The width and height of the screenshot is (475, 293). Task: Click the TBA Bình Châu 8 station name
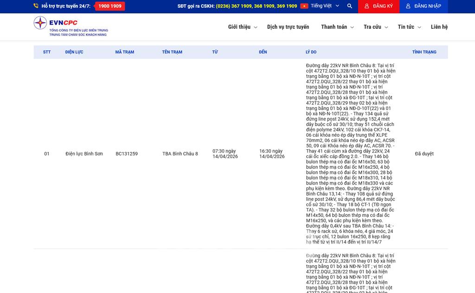[180, 154]
